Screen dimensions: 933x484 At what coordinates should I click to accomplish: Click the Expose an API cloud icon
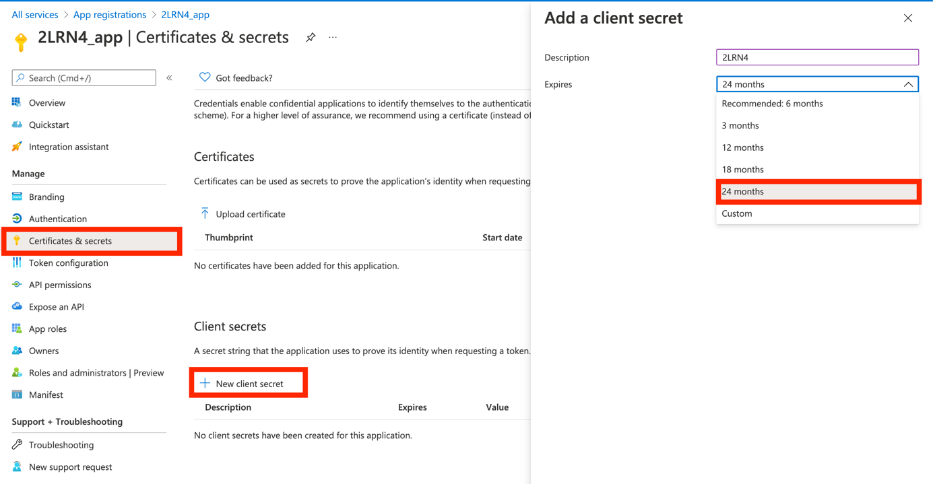(x=17, y=306)
